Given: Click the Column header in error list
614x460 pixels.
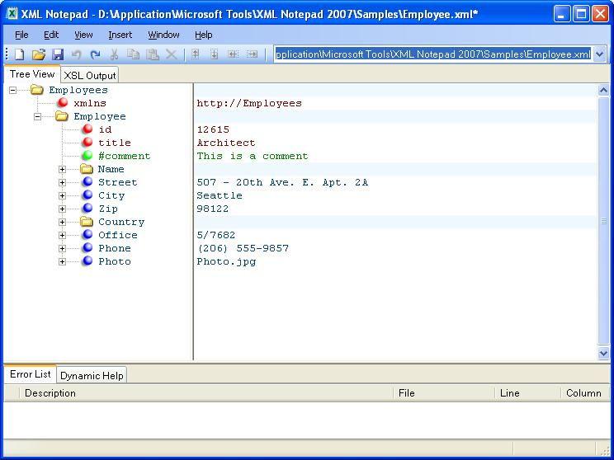Looking at the screenshot, I should 585,393.
